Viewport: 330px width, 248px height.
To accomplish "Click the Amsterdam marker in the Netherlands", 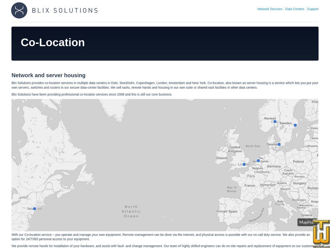I will [x=258, y=161].
